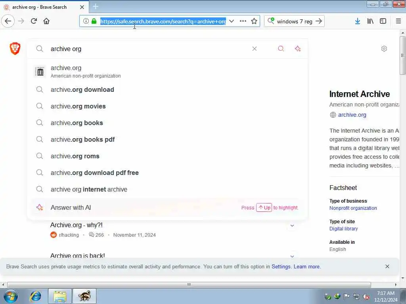Image resolution: width=406 pixels, height=304 pixels.
Task: Click the search engine icon in search box
Action: pyautogui.click(x=271, y=21)
